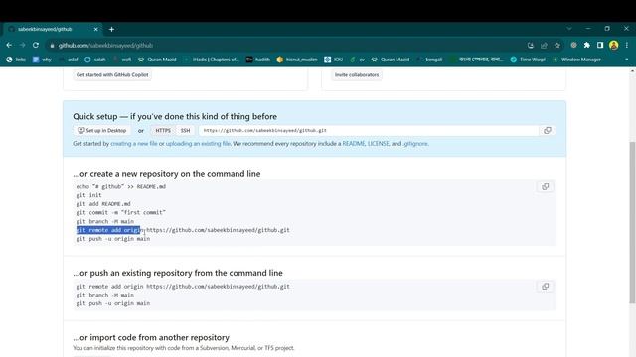
Task: Open the 'hadith' bookmark
Action: [258, 59]
